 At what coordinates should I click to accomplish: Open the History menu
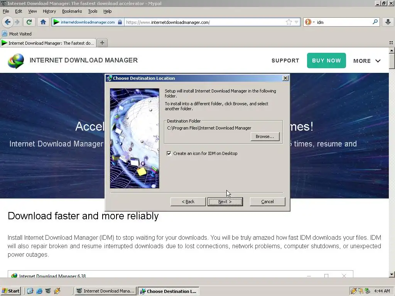49,11
